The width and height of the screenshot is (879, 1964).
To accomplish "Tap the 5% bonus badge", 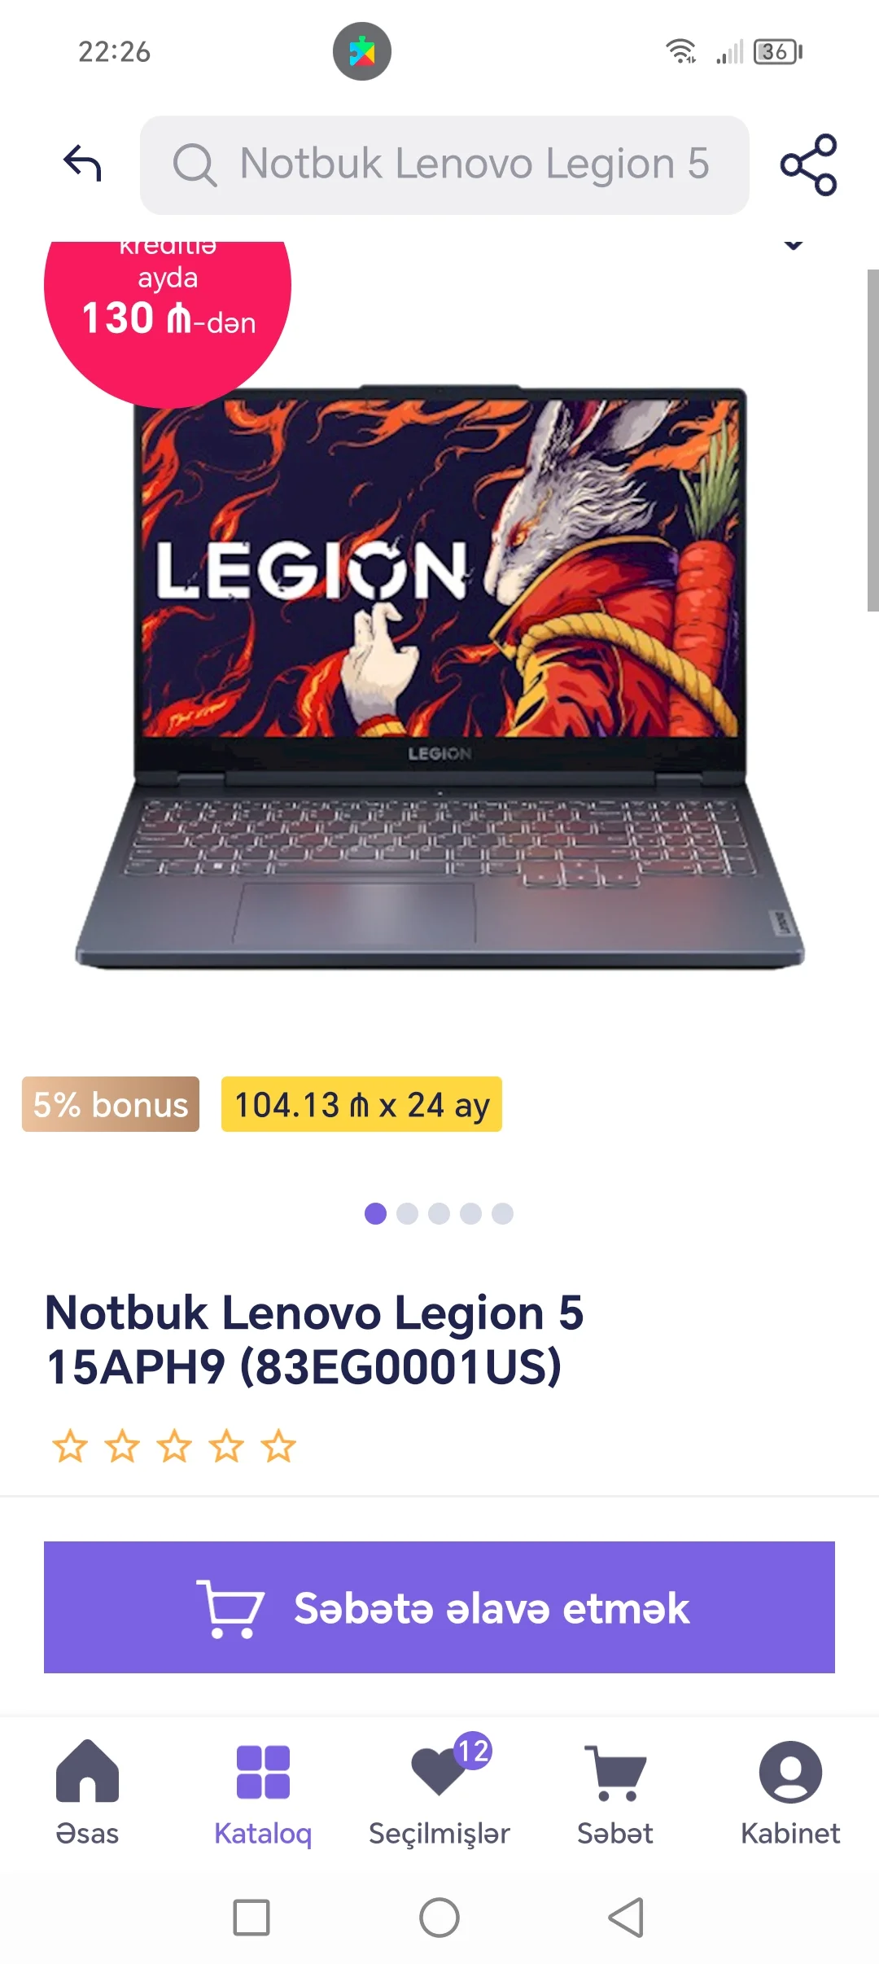I will tap(111, 1104).
